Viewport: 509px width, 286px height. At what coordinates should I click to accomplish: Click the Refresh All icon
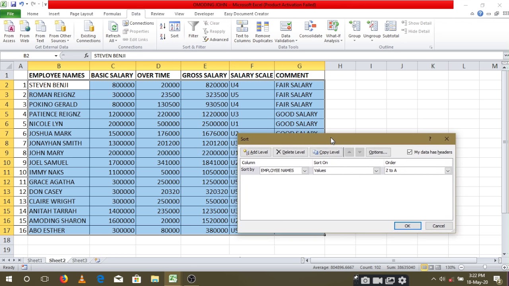click(x=113, y=27)
